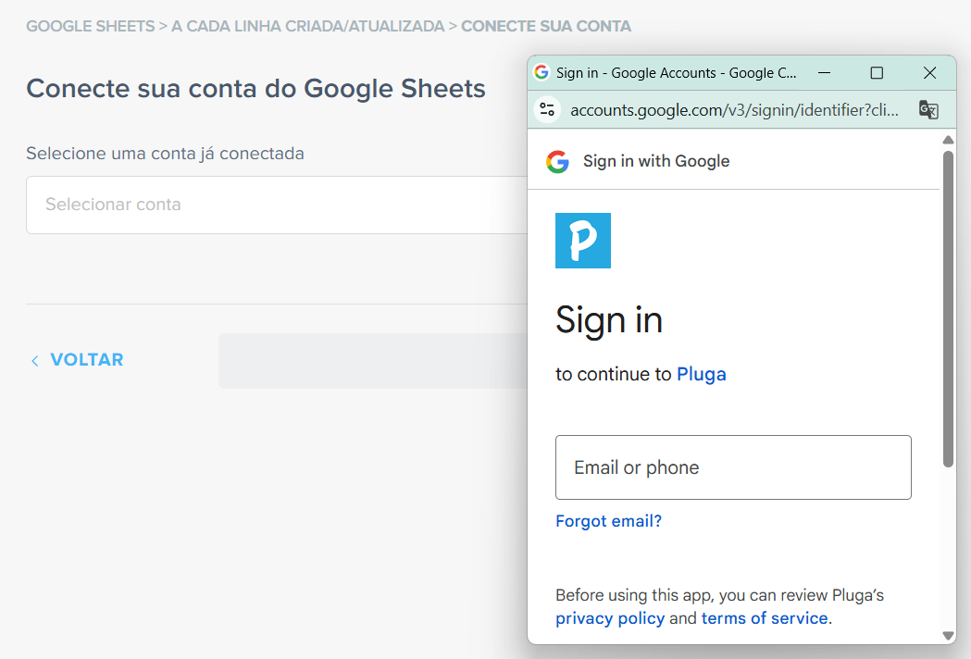
Task: Close the Sign in popup window
Action: (929, 72)
